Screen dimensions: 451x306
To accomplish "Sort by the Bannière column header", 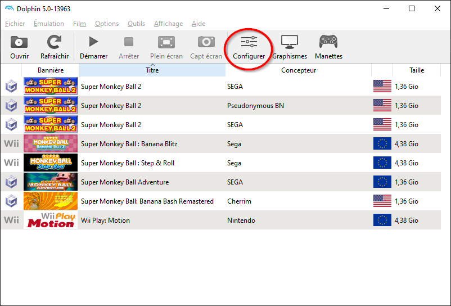I will [x=51, y=70].
